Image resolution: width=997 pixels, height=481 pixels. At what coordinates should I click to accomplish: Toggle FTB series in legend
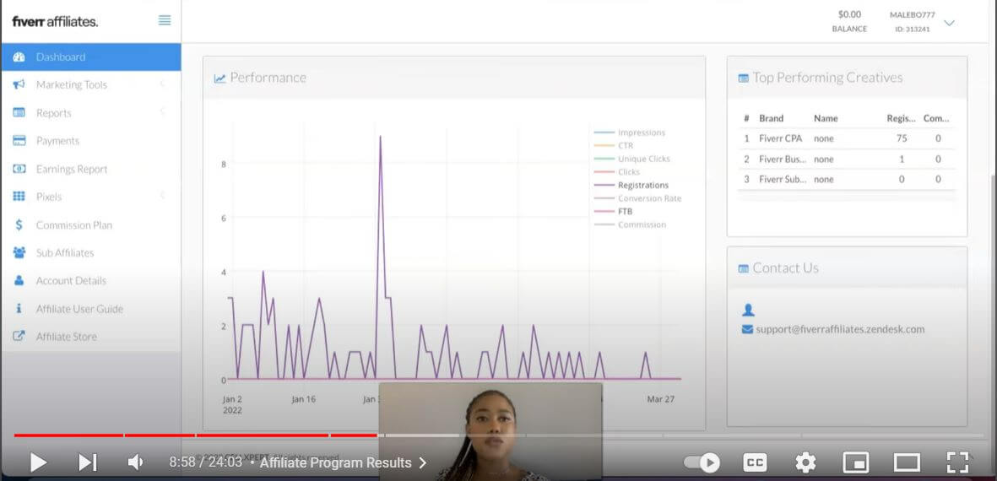pos(613,212)
